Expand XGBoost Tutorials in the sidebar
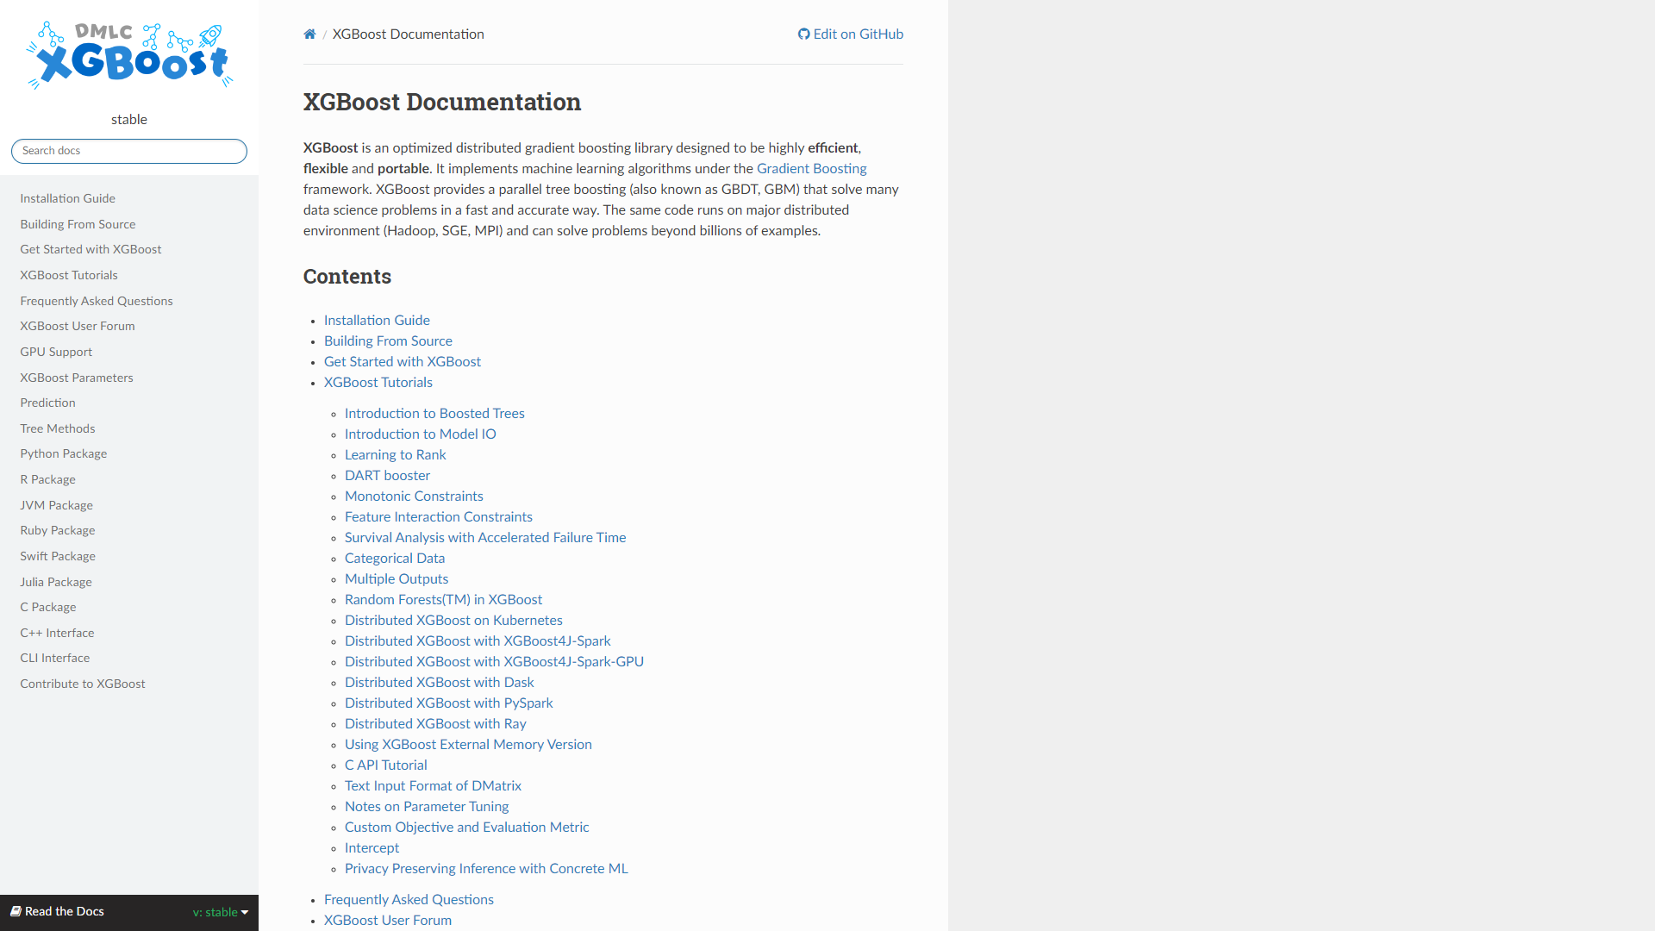 (x=69, y=275)
